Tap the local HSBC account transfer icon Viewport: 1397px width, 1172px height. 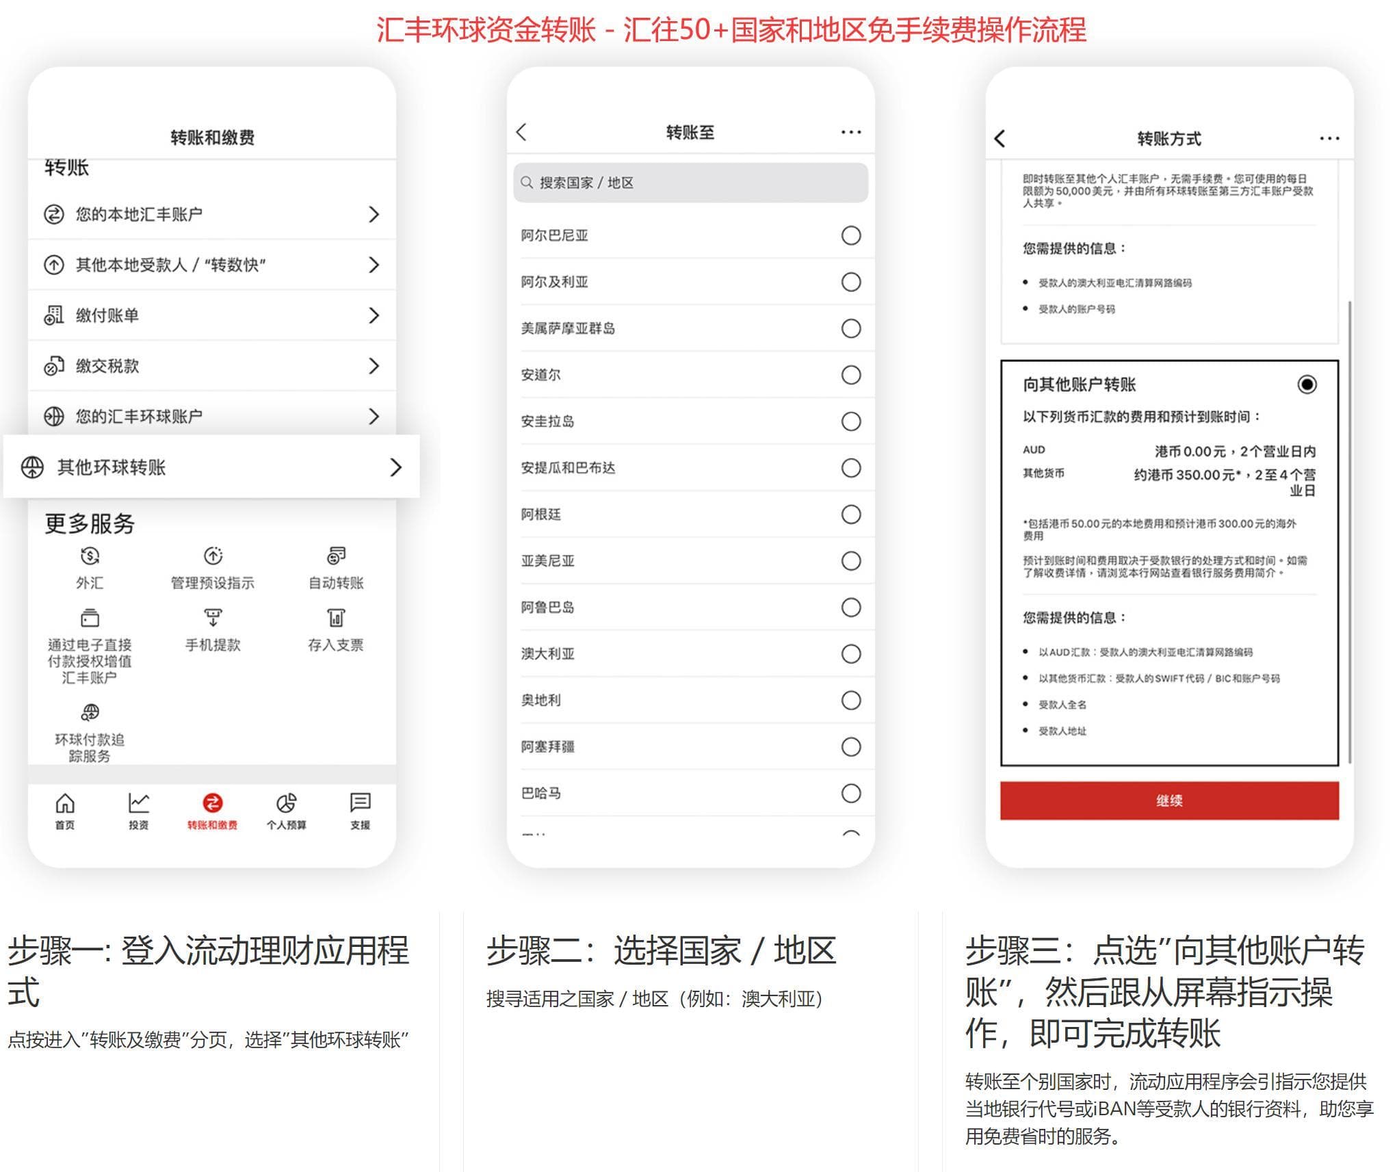click(x=54, y=214)
